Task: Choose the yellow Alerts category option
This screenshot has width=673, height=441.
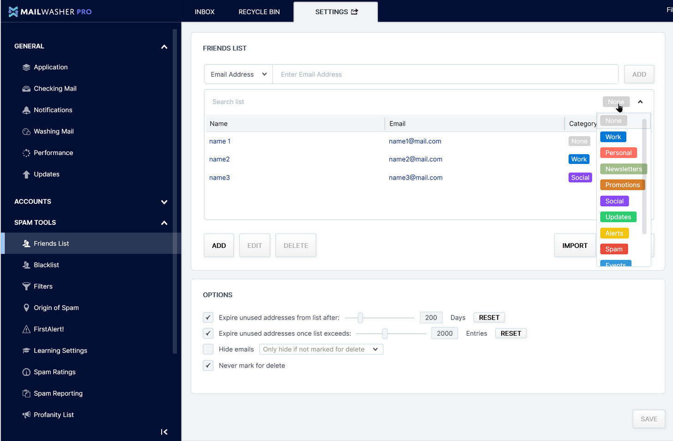Action: click(614, 233)
